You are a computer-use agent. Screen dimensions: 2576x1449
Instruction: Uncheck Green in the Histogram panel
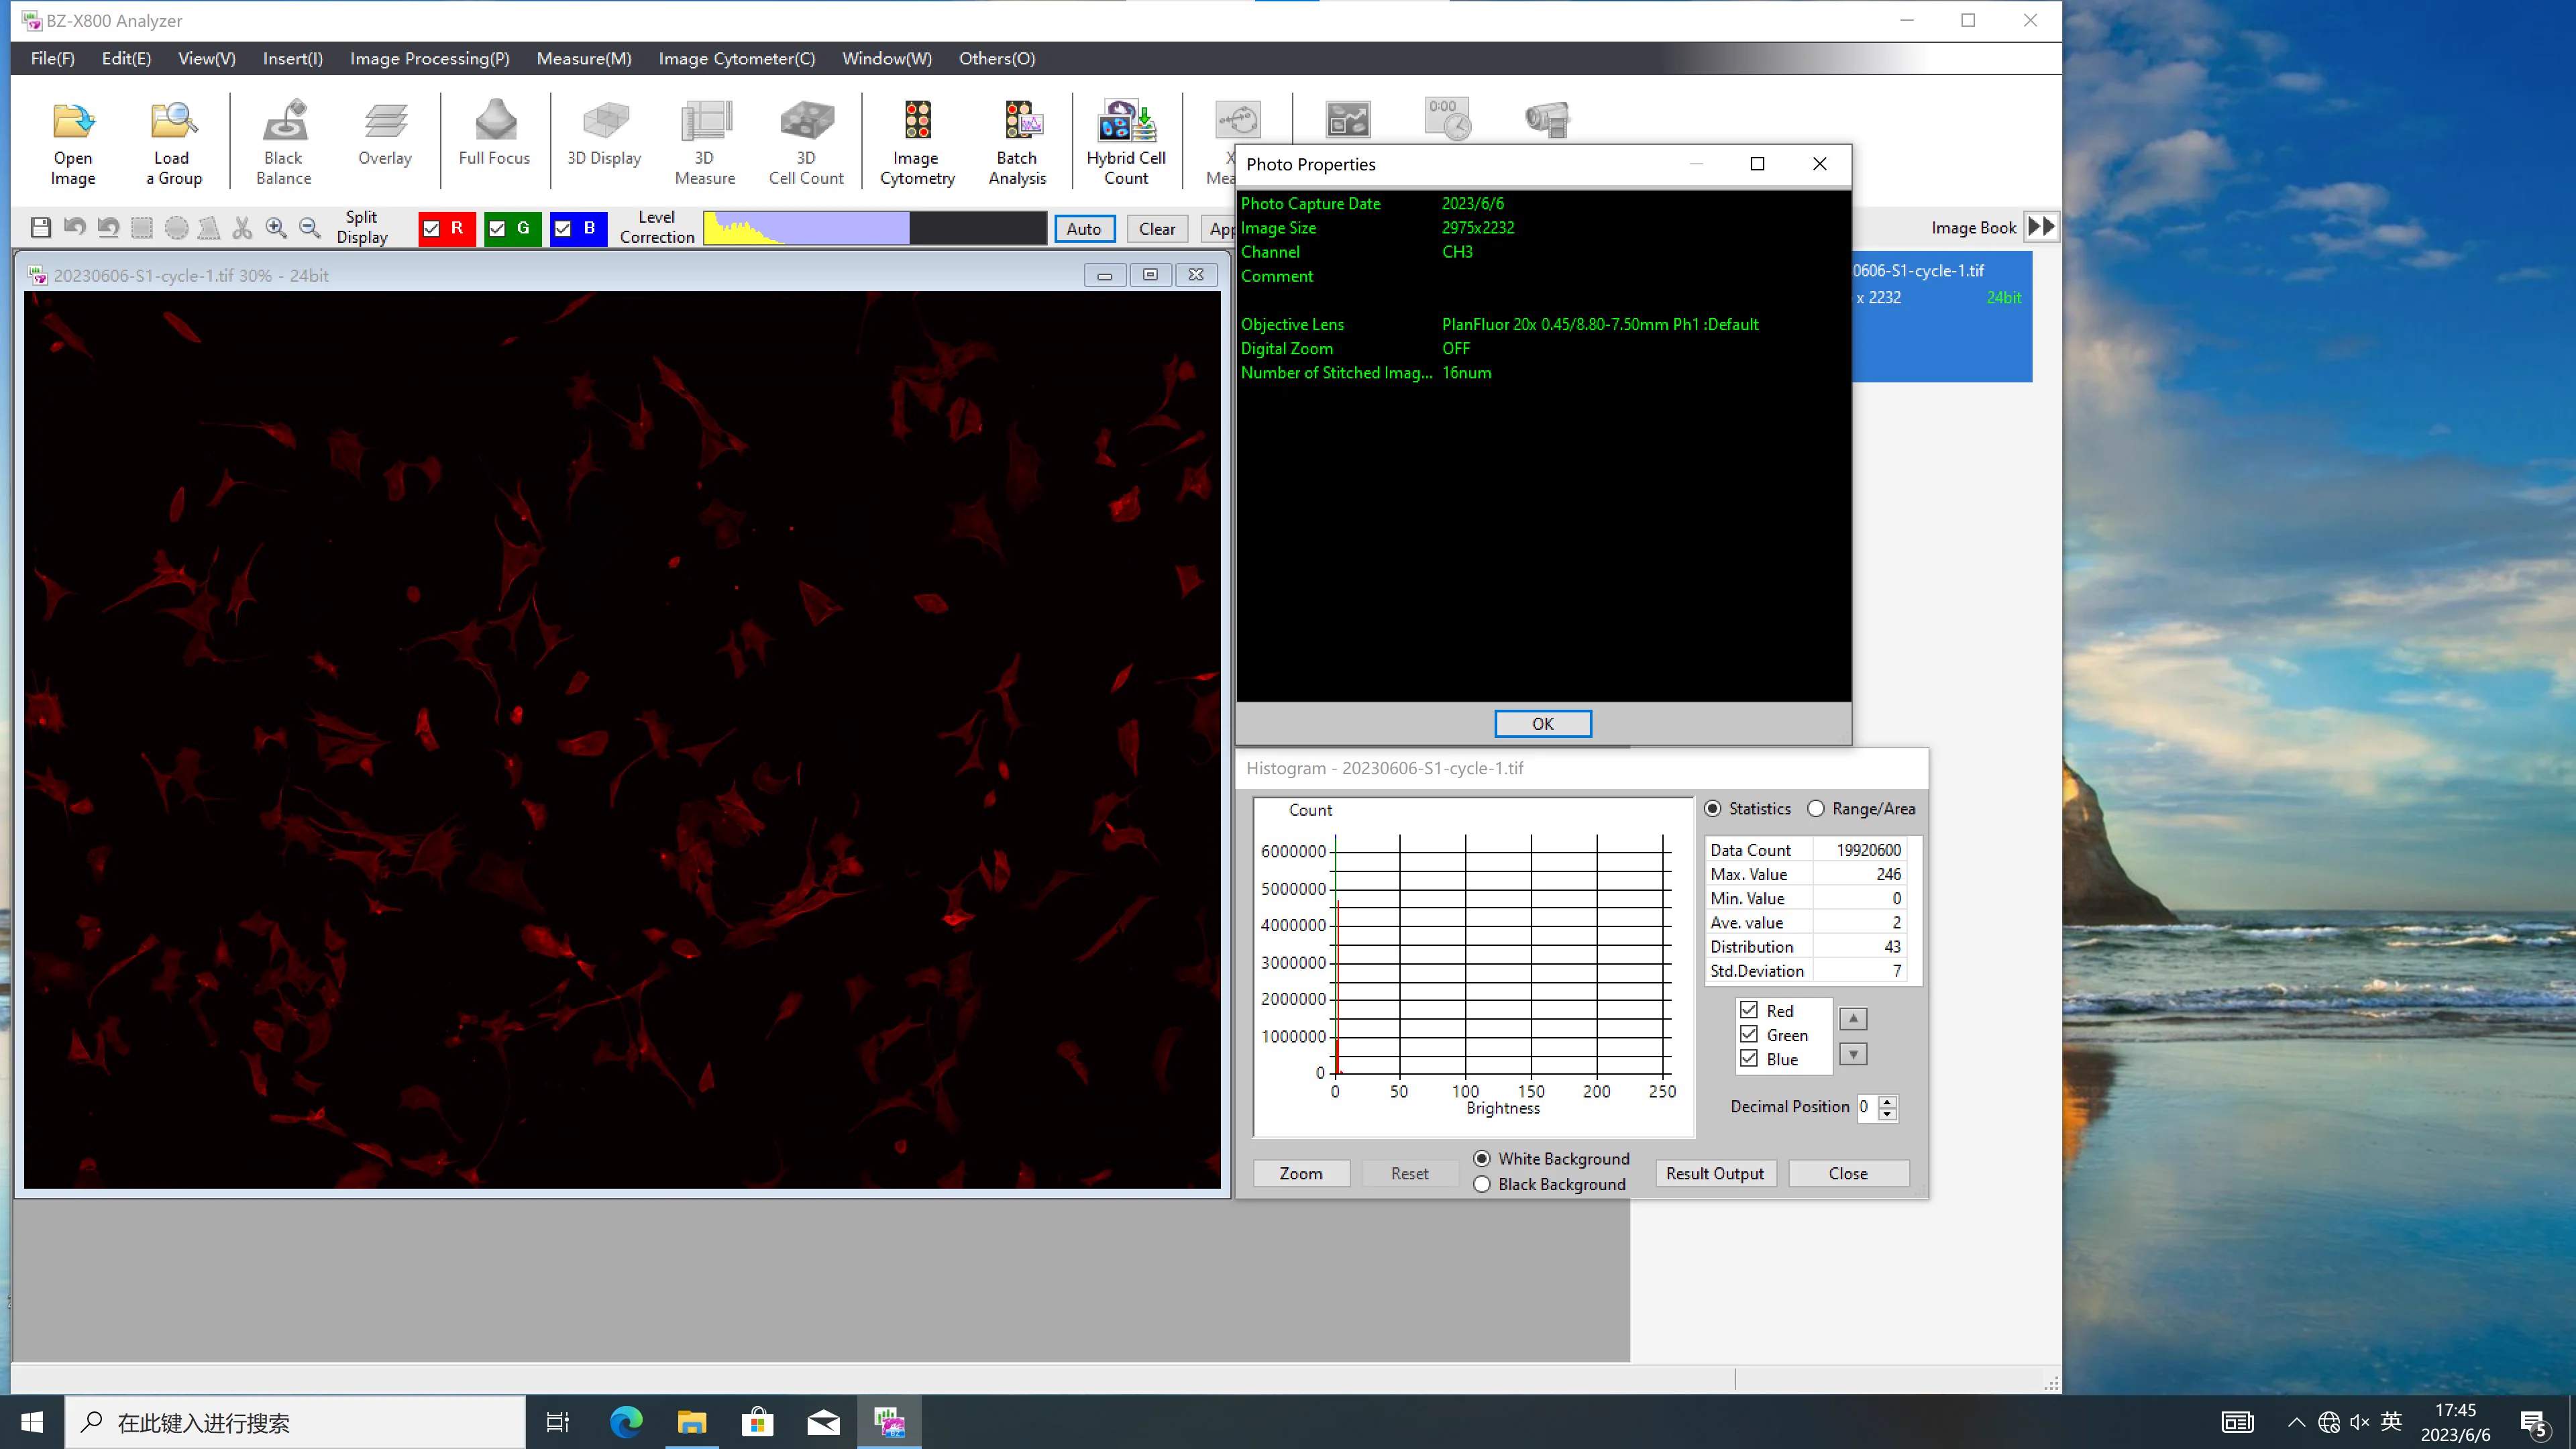(1749, 1034)
